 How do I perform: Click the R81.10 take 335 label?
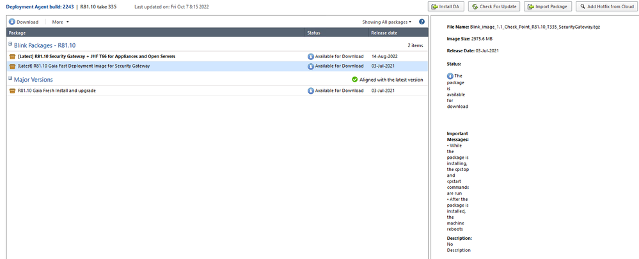point(99,6)
